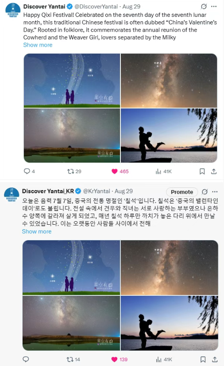
Task: Click Grok icon next to Promote button
Action: (205, 191)
